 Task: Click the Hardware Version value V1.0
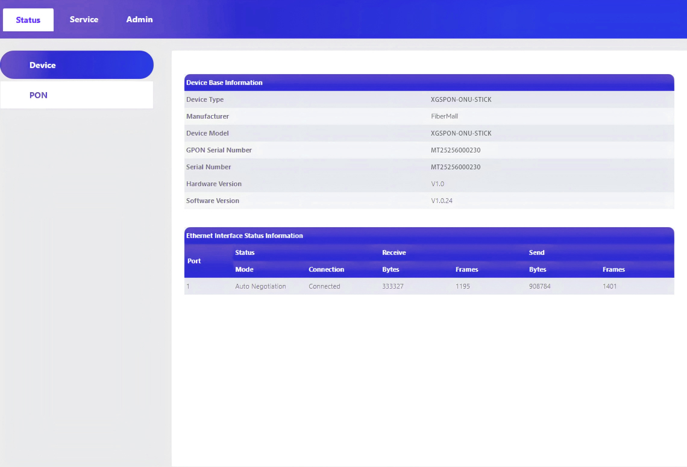tap(438, 184)
